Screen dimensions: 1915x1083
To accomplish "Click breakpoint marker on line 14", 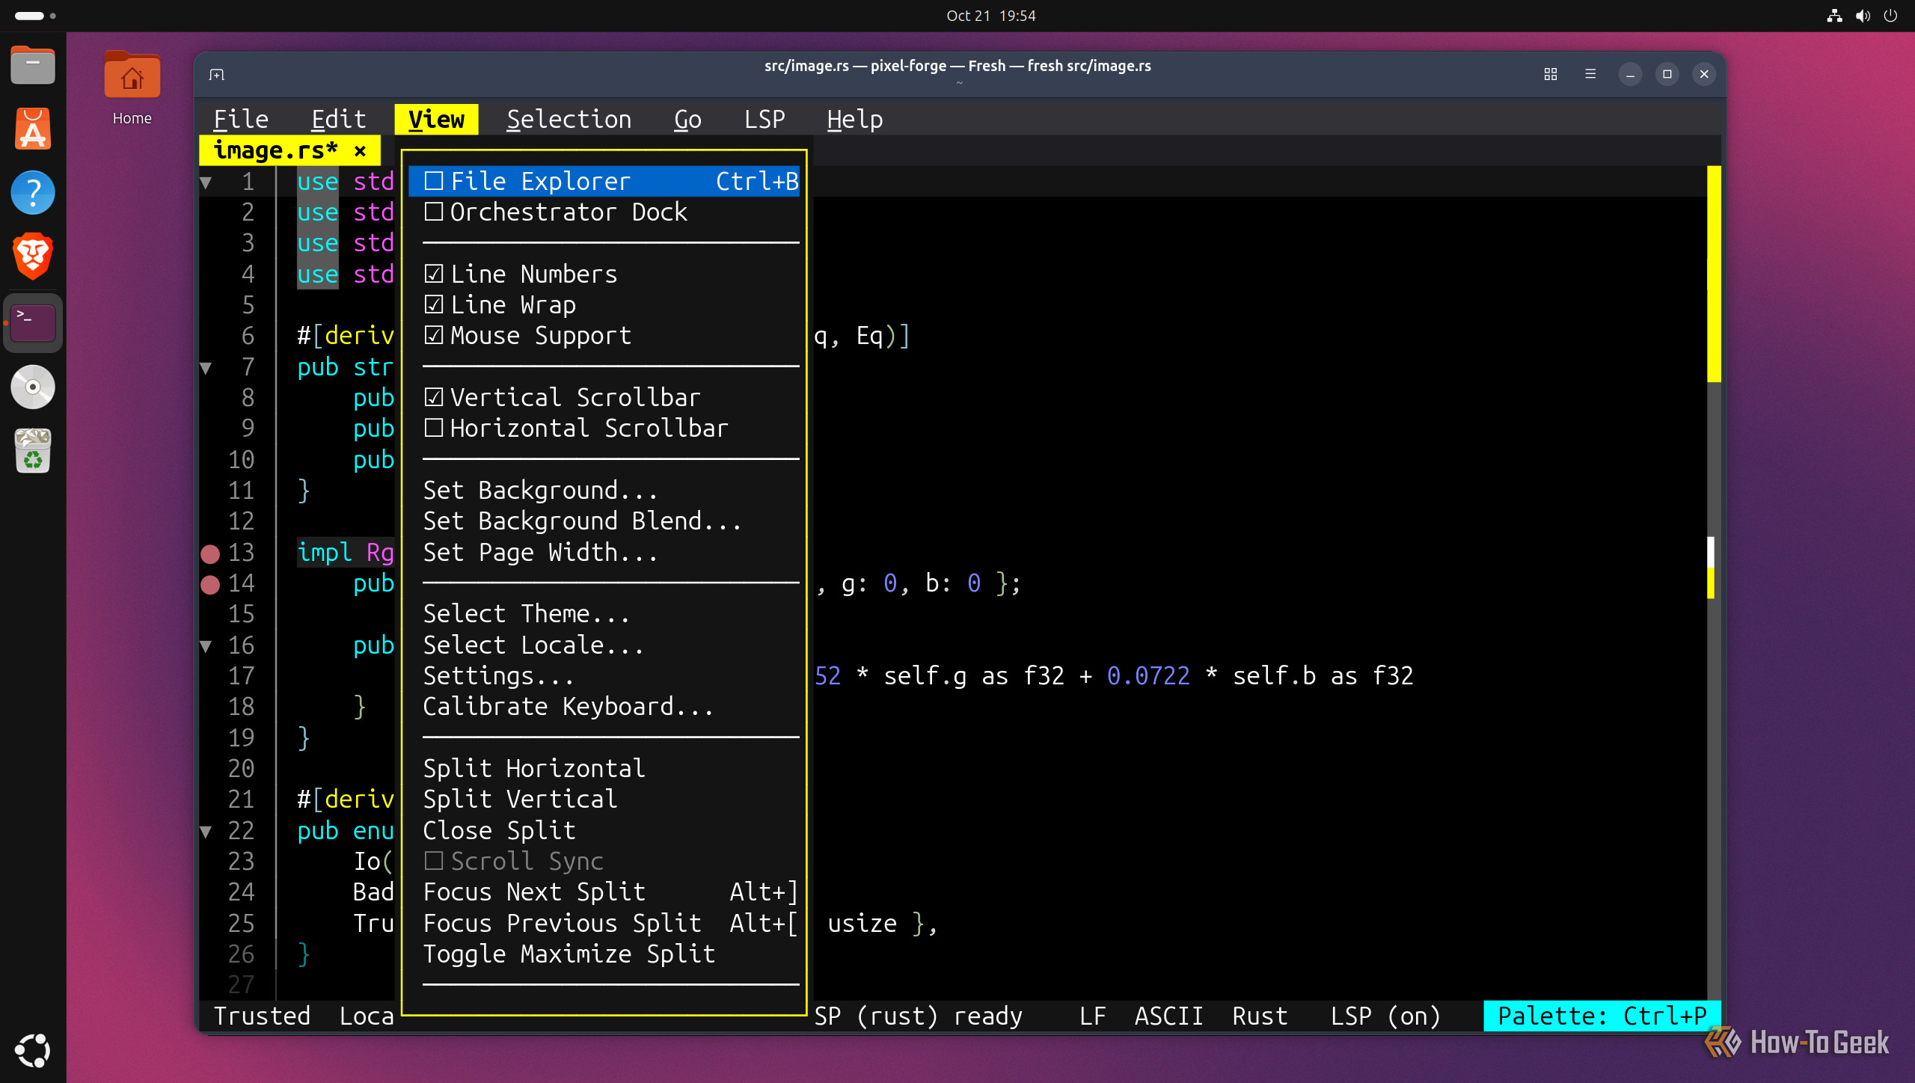I will pos(210,584).
